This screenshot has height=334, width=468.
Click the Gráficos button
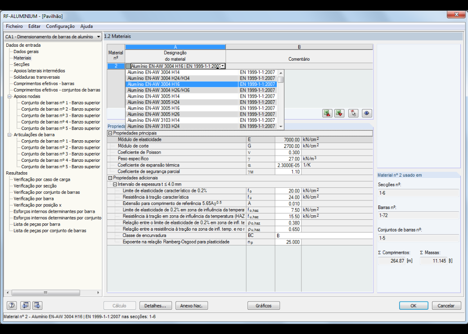coord(264,306)
